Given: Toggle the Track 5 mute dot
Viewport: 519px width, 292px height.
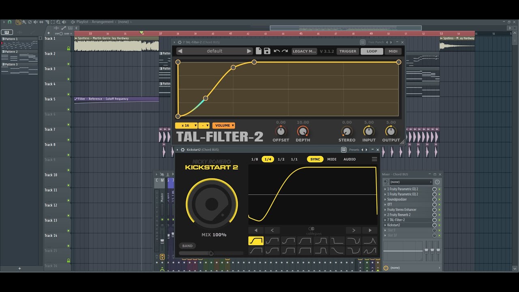Looking at the screenshot, I should point(68,109).
